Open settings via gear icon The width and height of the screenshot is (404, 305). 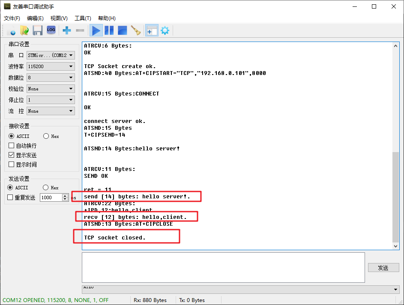[x=165, y=30]
